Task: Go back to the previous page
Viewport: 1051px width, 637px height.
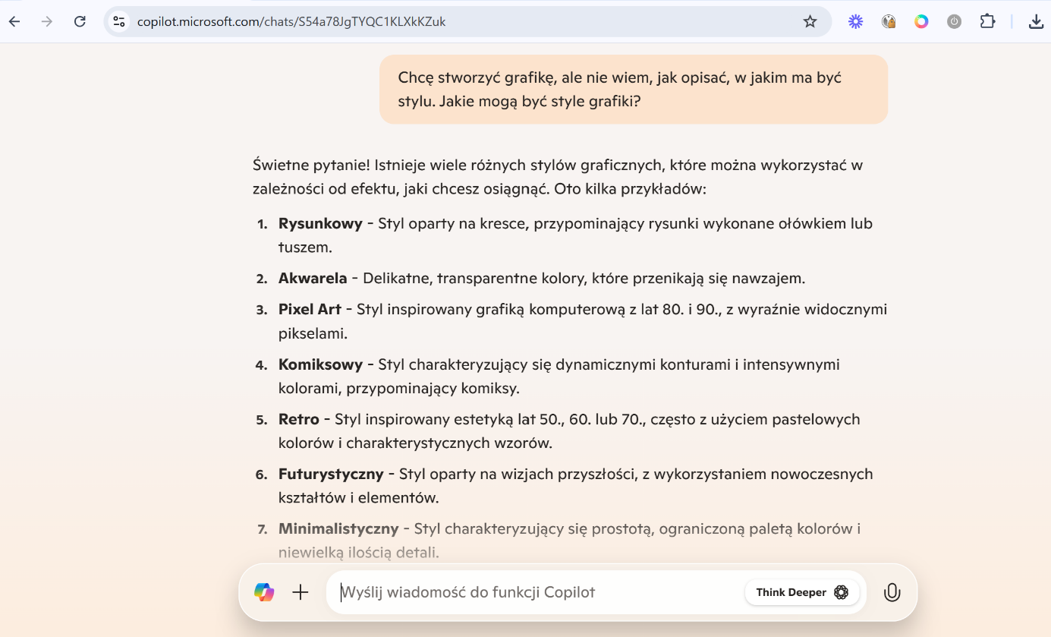Action: click(14, 21)
